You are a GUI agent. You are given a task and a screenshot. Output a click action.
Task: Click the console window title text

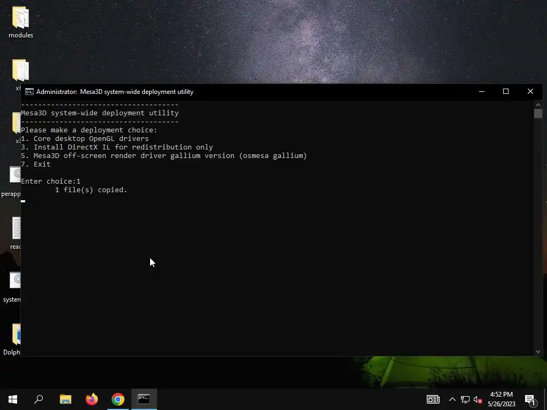point(115,92)
